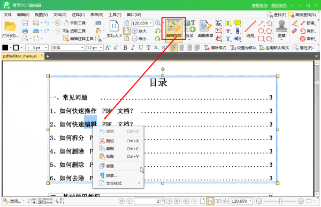The height and width of the screenshot is (207, 321).
Task: Click the Redo arrow icon in toolbar
Action: [47, 30]
